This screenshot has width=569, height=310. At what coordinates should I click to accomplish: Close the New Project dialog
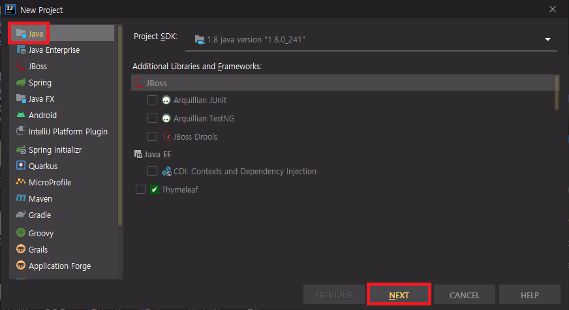pyautogui.click(x=553, y=9)
